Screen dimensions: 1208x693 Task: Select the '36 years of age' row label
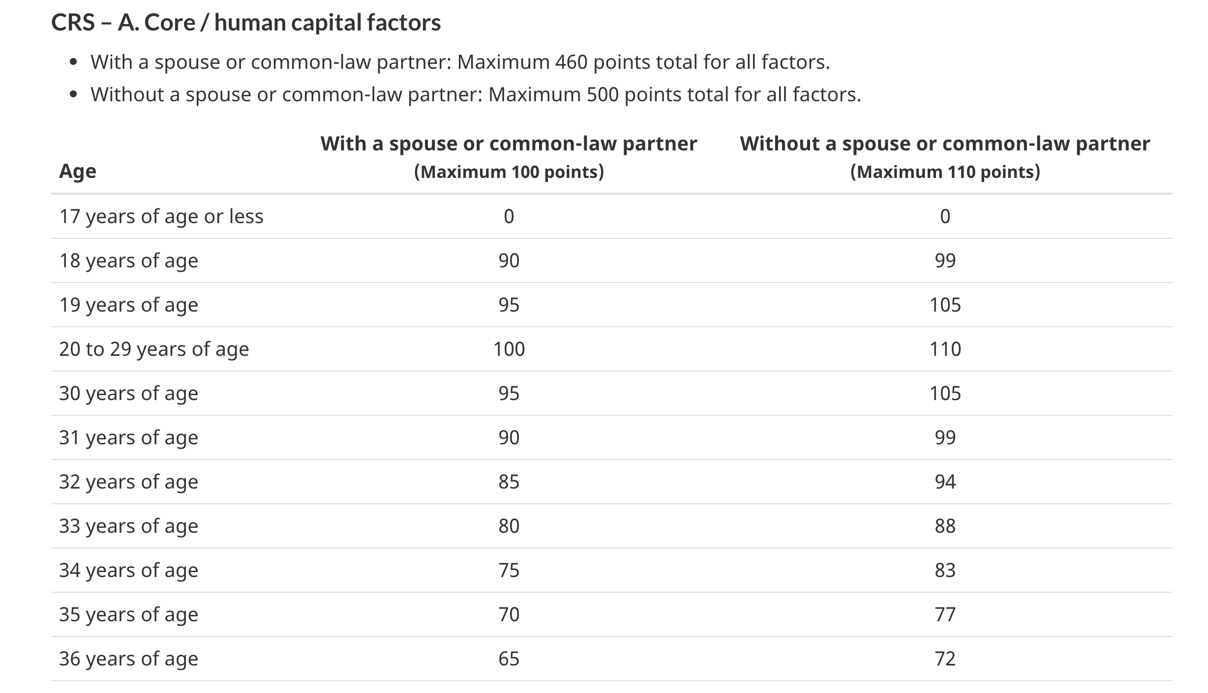tap(128, 659)
